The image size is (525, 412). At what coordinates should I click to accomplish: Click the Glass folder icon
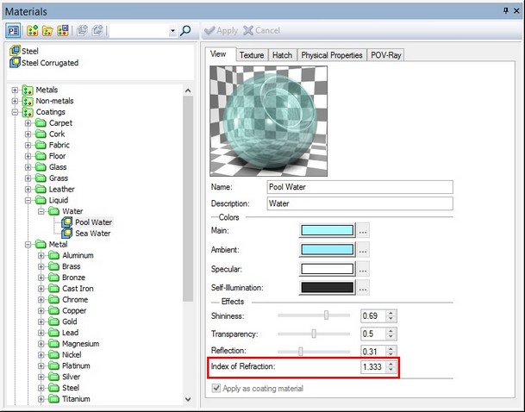click(x=40, y=167)
